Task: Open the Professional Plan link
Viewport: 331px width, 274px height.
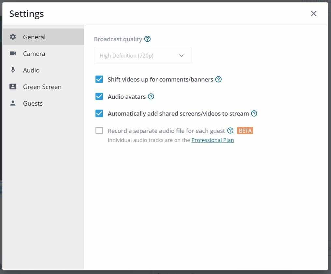Action: click(212, 140)
